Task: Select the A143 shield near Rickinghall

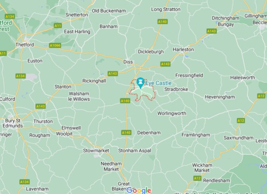Action: click(x=113, y=74)
